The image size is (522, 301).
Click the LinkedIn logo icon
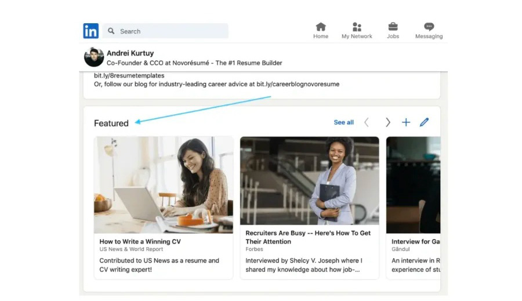click(90, 31)
